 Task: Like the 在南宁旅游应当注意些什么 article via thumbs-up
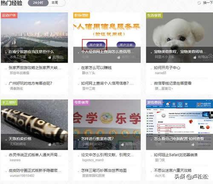tap(49, 57)
